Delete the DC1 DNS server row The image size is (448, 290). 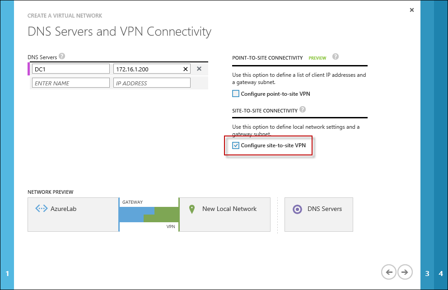point(199,69)
